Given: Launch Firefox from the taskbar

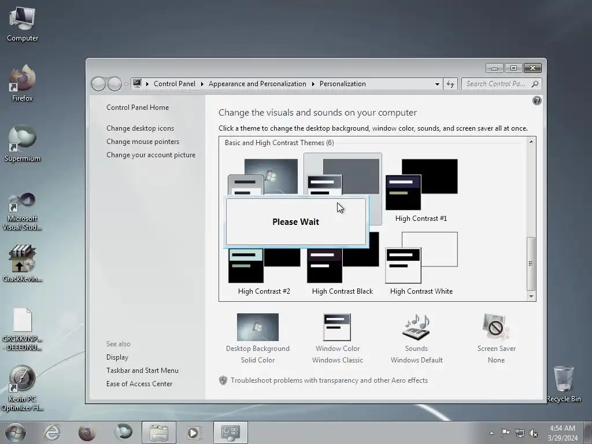Looking at the screenshot, I should tap(87, 432).
